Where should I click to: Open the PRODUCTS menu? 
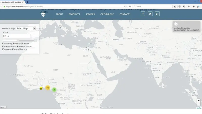[x=74, y=14]
